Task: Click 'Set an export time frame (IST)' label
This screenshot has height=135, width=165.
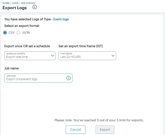Action: point(81,46)
